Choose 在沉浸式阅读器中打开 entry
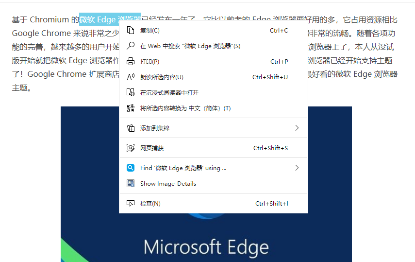 click(213, 92)
